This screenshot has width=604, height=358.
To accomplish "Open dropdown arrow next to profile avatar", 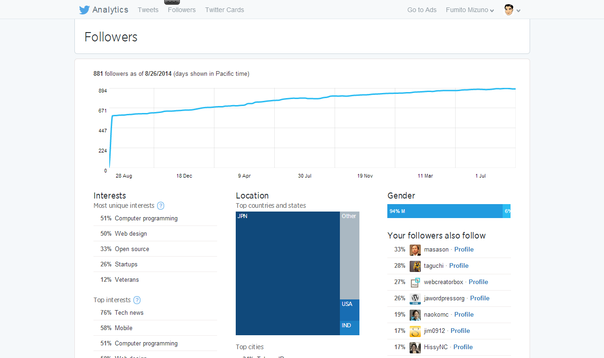I will click(x=518, y=11).
